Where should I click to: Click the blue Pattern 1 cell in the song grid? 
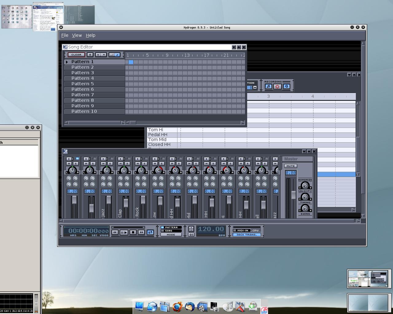point(131,62)
